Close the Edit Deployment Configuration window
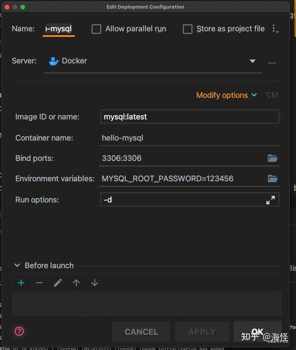 (7, 7)
